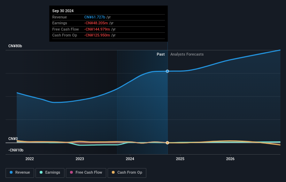Click the 2024 x-axis label
Screen dimensions: 286x182
click(x=130, y=159)
